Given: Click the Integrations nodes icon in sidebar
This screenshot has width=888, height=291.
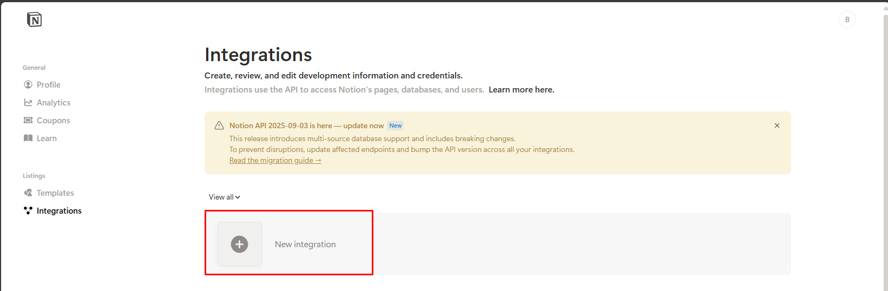Looking at the screenshot, I should (28, 210).
